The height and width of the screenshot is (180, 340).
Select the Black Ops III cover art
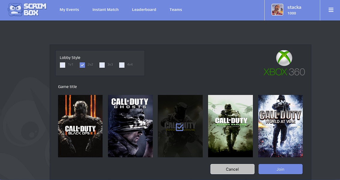(x=80, y=126)
